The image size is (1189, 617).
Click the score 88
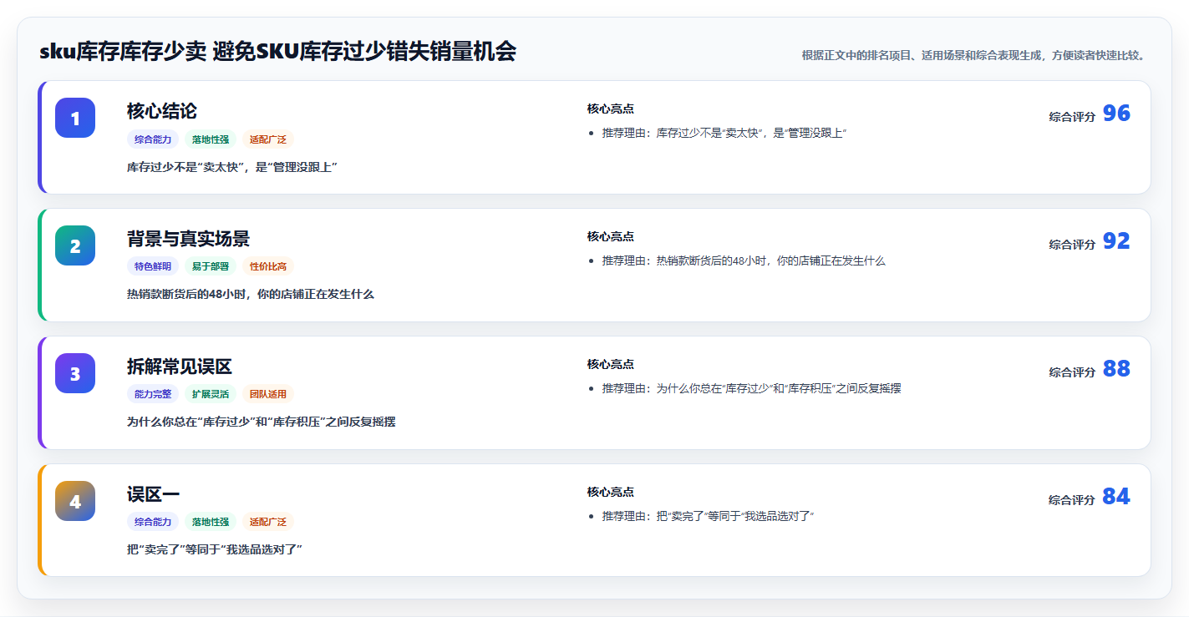[x=1116, y=369]
